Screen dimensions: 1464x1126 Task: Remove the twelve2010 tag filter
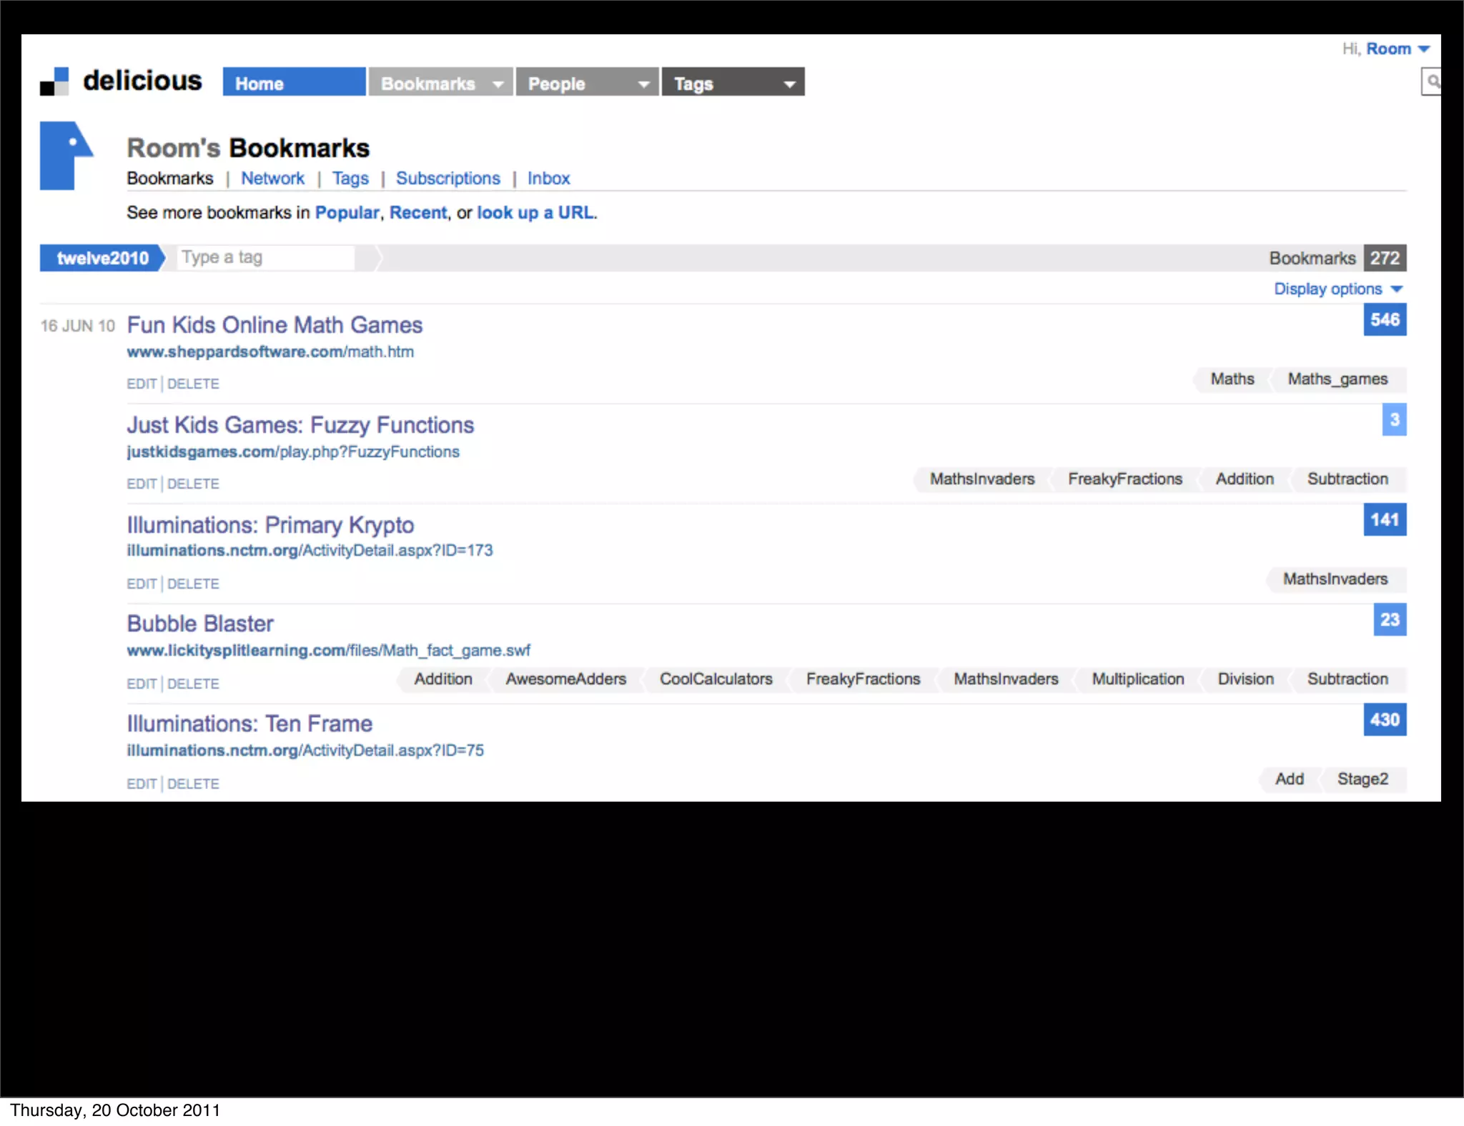[x=102, y=258]
